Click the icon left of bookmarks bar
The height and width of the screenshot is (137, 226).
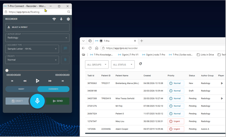[x=83, y=55]
